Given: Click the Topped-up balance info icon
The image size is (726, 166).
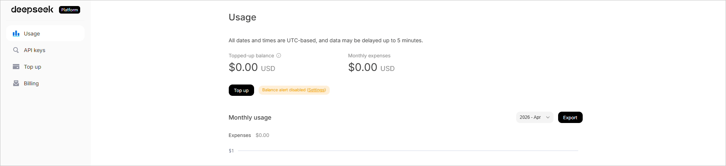Looking at the screenshot, I should 279,55.
